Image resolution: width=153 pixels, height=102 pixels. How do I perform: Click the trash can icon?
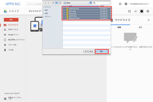(5, 50)
